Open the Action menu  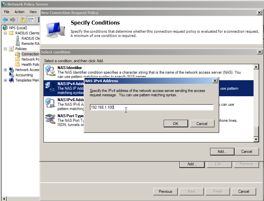point(19,11)
